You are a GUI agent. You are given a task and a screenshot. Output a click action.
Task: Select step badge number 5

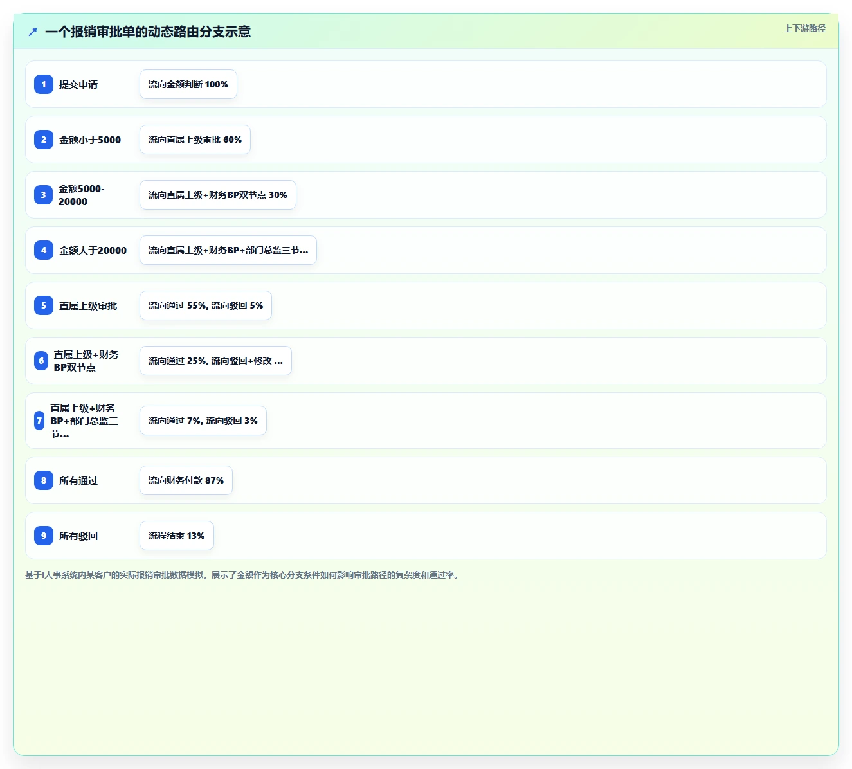click(x=44, y=305)
